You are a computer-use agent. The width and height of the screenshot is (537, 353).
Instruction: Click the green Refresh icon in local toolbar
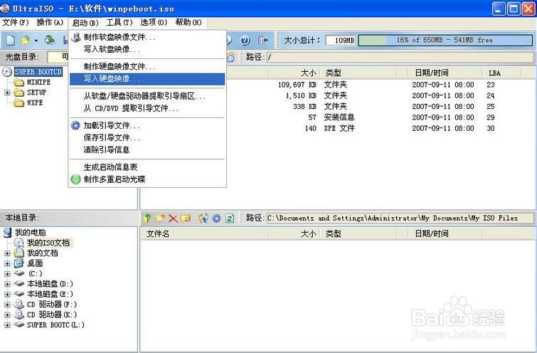click(x=230, y=218)
